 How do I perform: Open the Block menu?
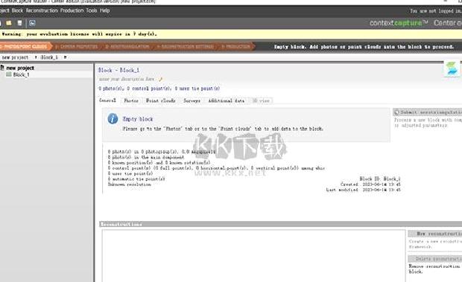[x=17, y=10]
